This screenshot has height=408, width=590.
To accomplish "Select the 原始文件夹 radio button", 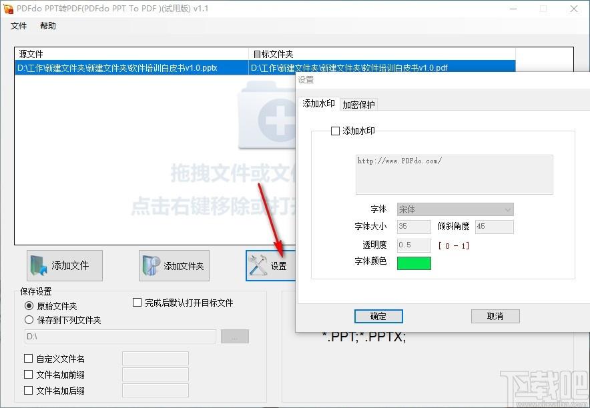I will pos(29,305).
